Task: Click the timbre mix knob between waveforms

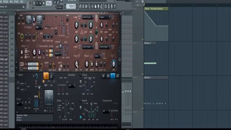Action: (x=34, y=19)
